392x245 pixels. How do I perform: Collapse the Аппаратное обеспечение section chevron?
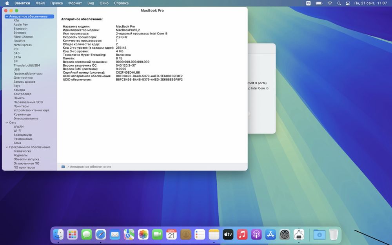point(7,16)
